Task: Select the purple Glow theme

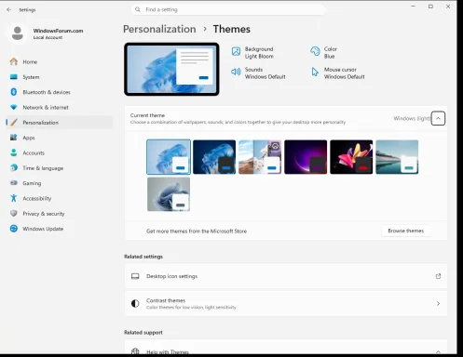Action: [x=306, y=157]
